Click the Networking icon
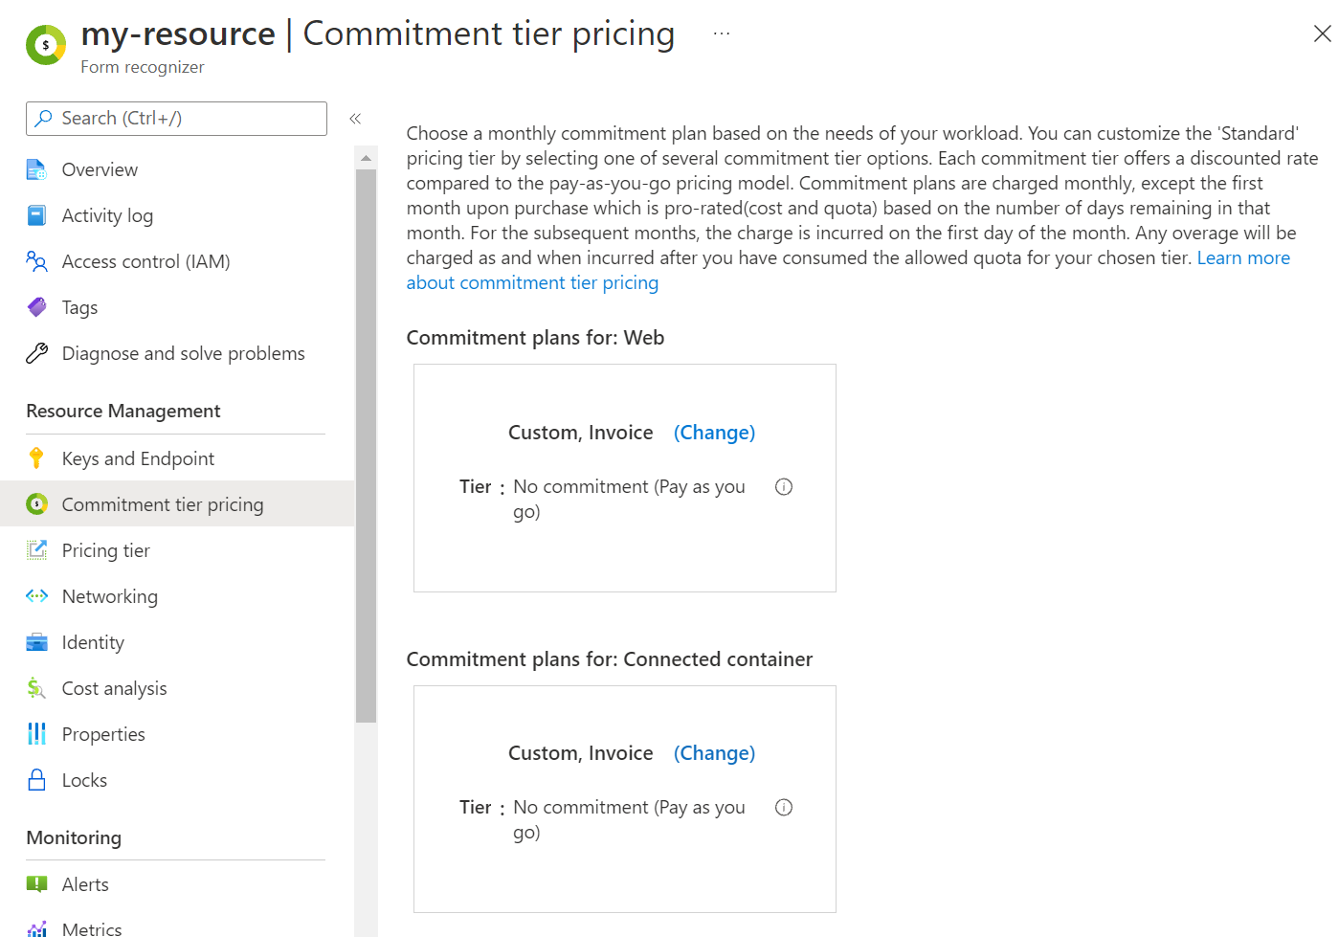This screenshot has width=1339, height=937. click(36, 596)
